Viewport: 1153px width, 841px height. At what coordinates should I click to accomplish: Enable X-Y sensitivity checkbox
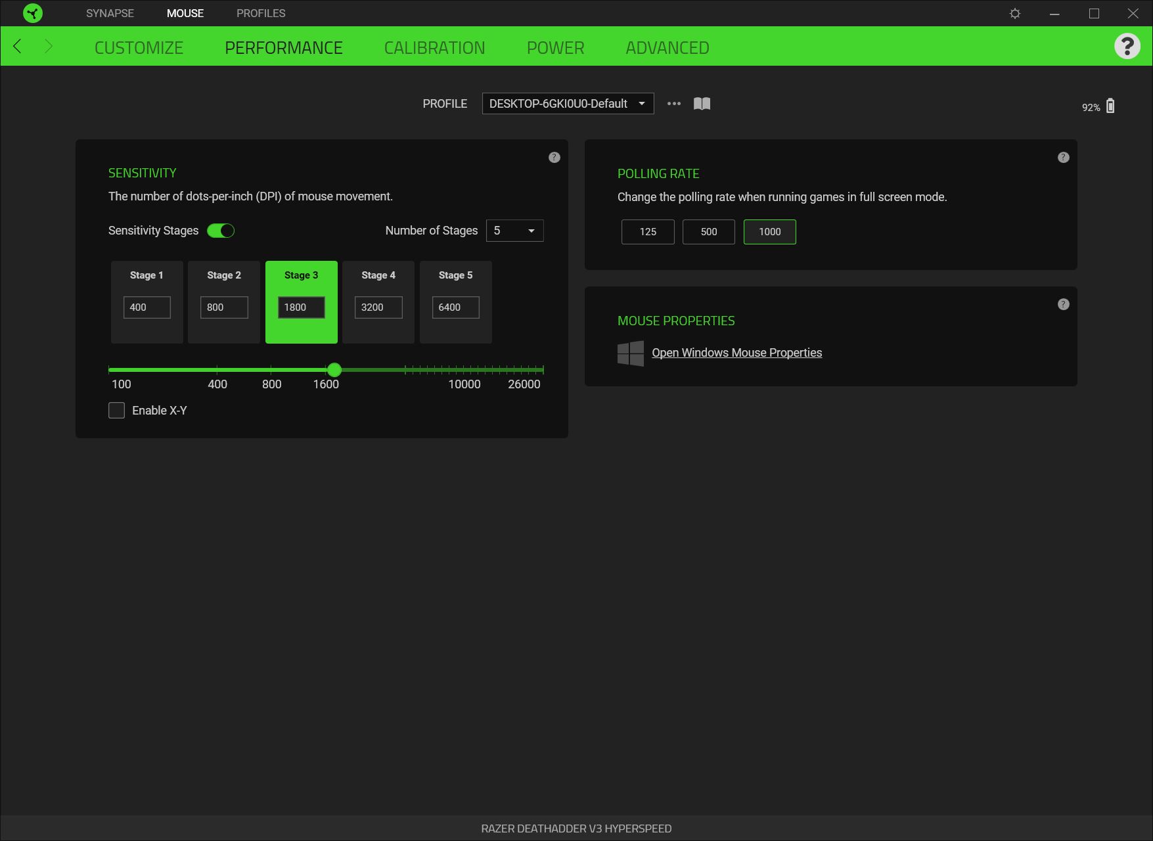tap(116, 411)
